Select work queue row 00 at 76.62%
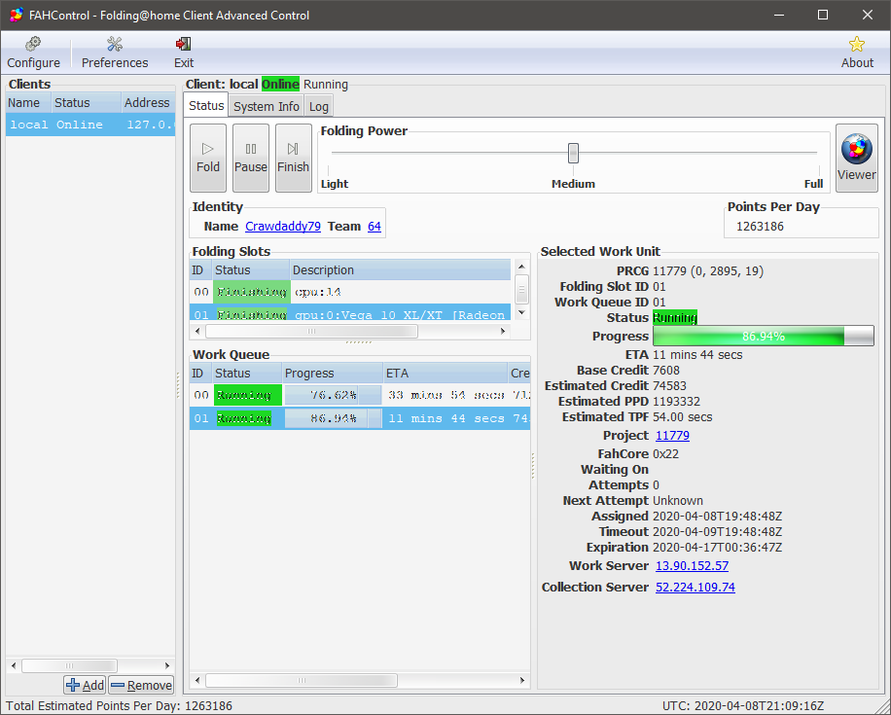 360,395
